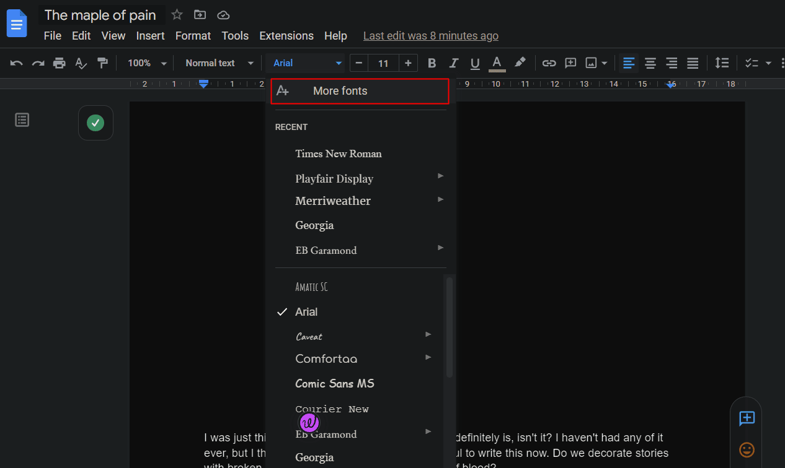The image size is (785, 468).
Task: Expand the checklist options arrow
Action: pos(768,63)
